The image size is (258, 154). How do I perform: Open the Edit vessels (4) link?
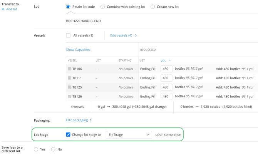click(121, 35)
